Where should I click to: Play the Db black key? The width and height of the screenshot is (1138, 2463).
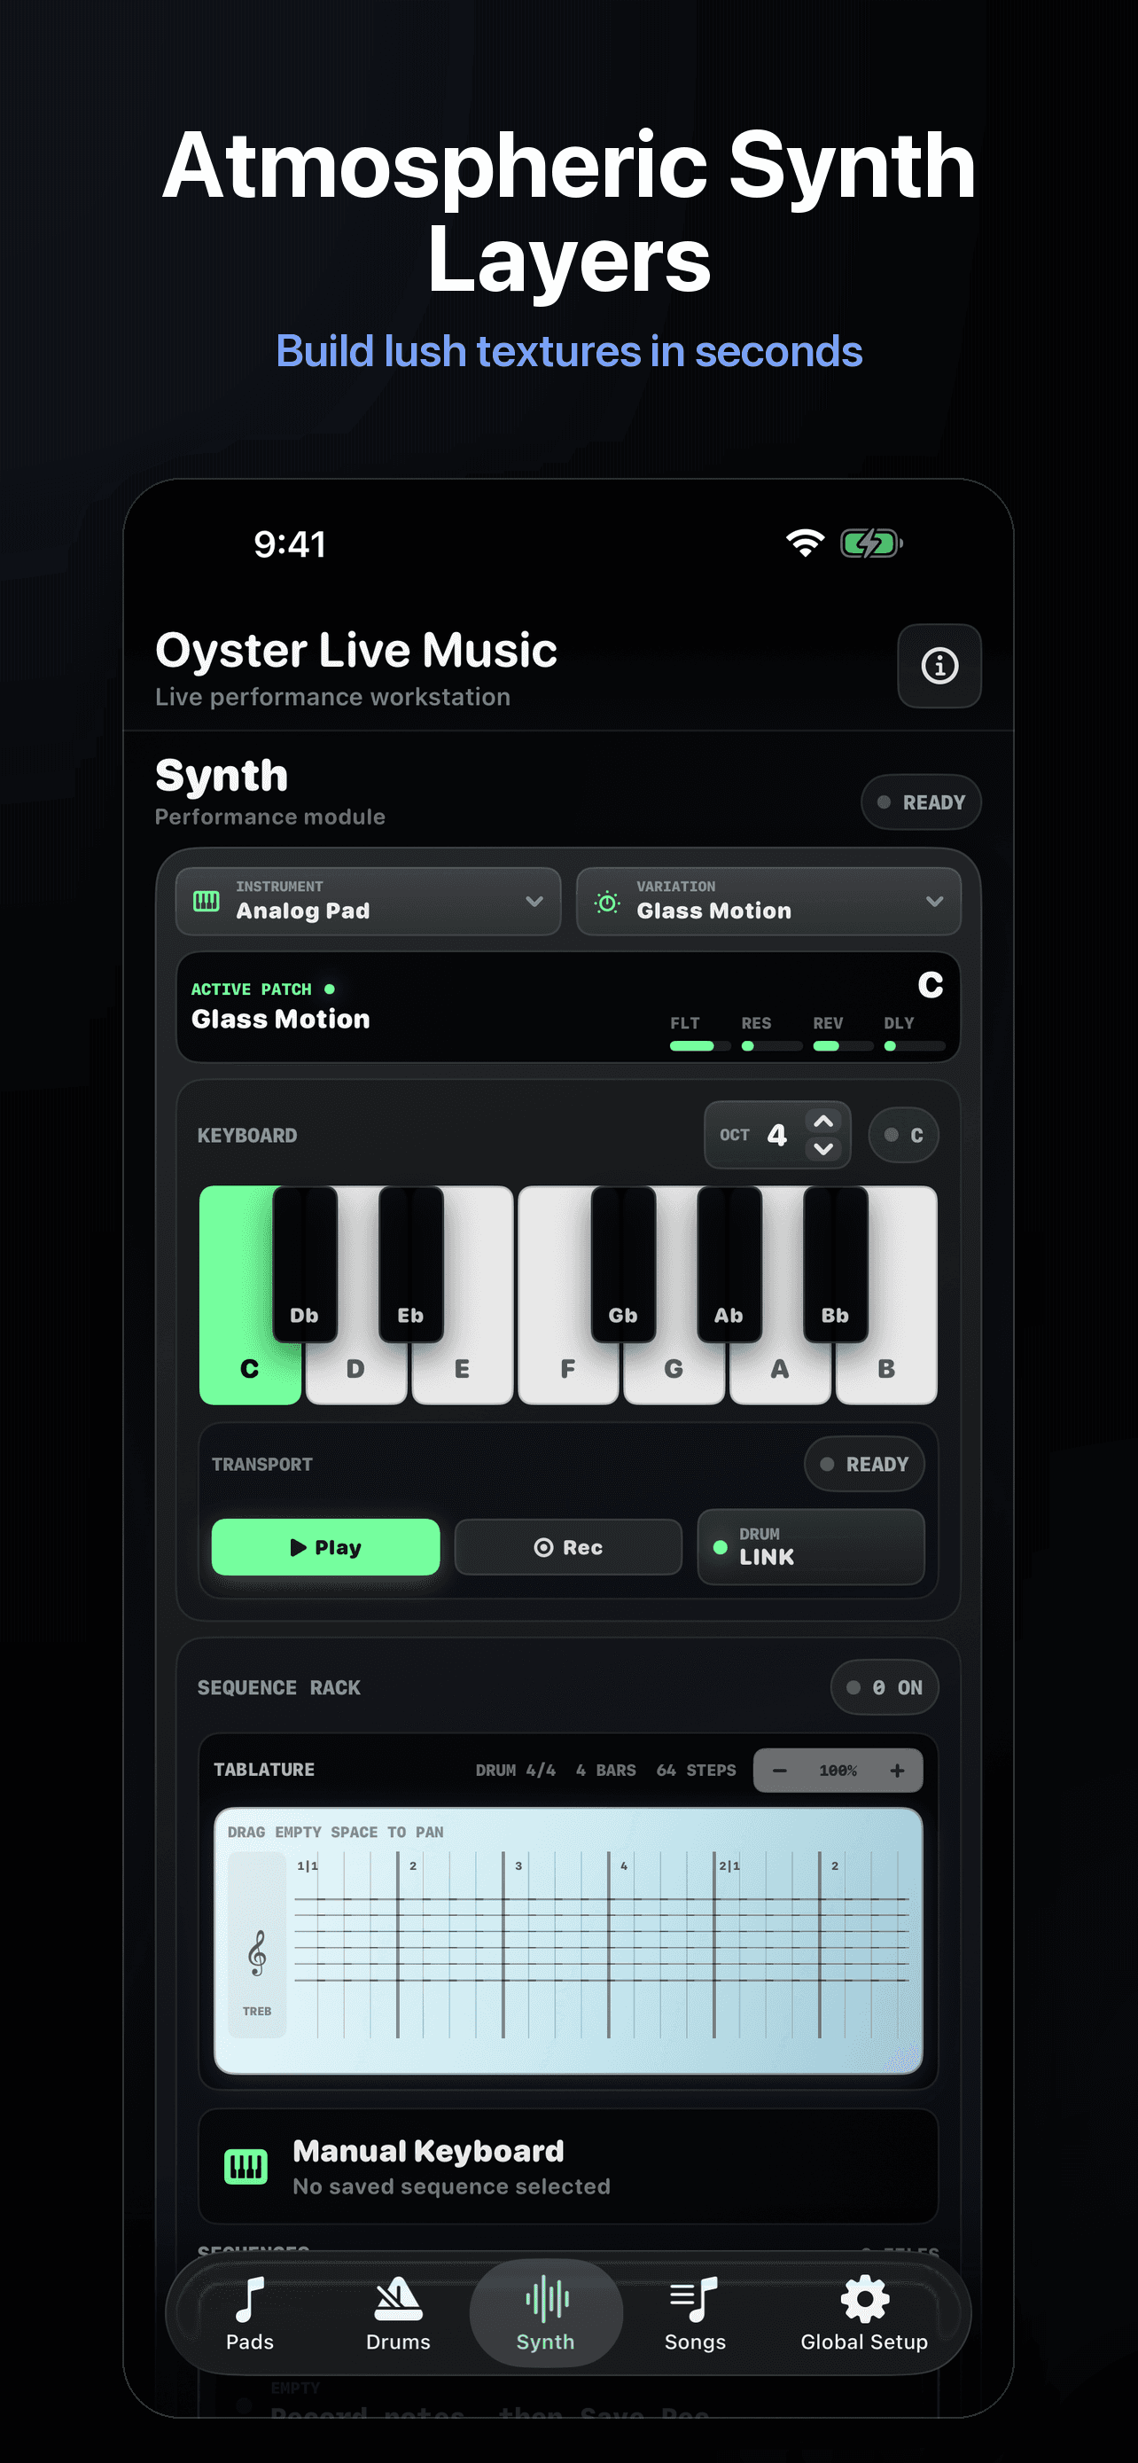coord(305,1264)
